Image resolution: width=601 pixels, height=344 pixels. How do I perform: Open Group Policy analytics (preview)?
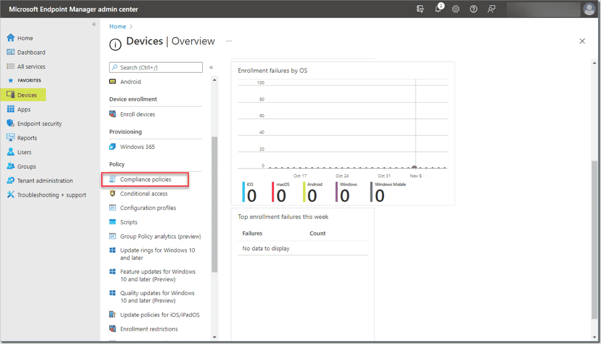point(160,236)
